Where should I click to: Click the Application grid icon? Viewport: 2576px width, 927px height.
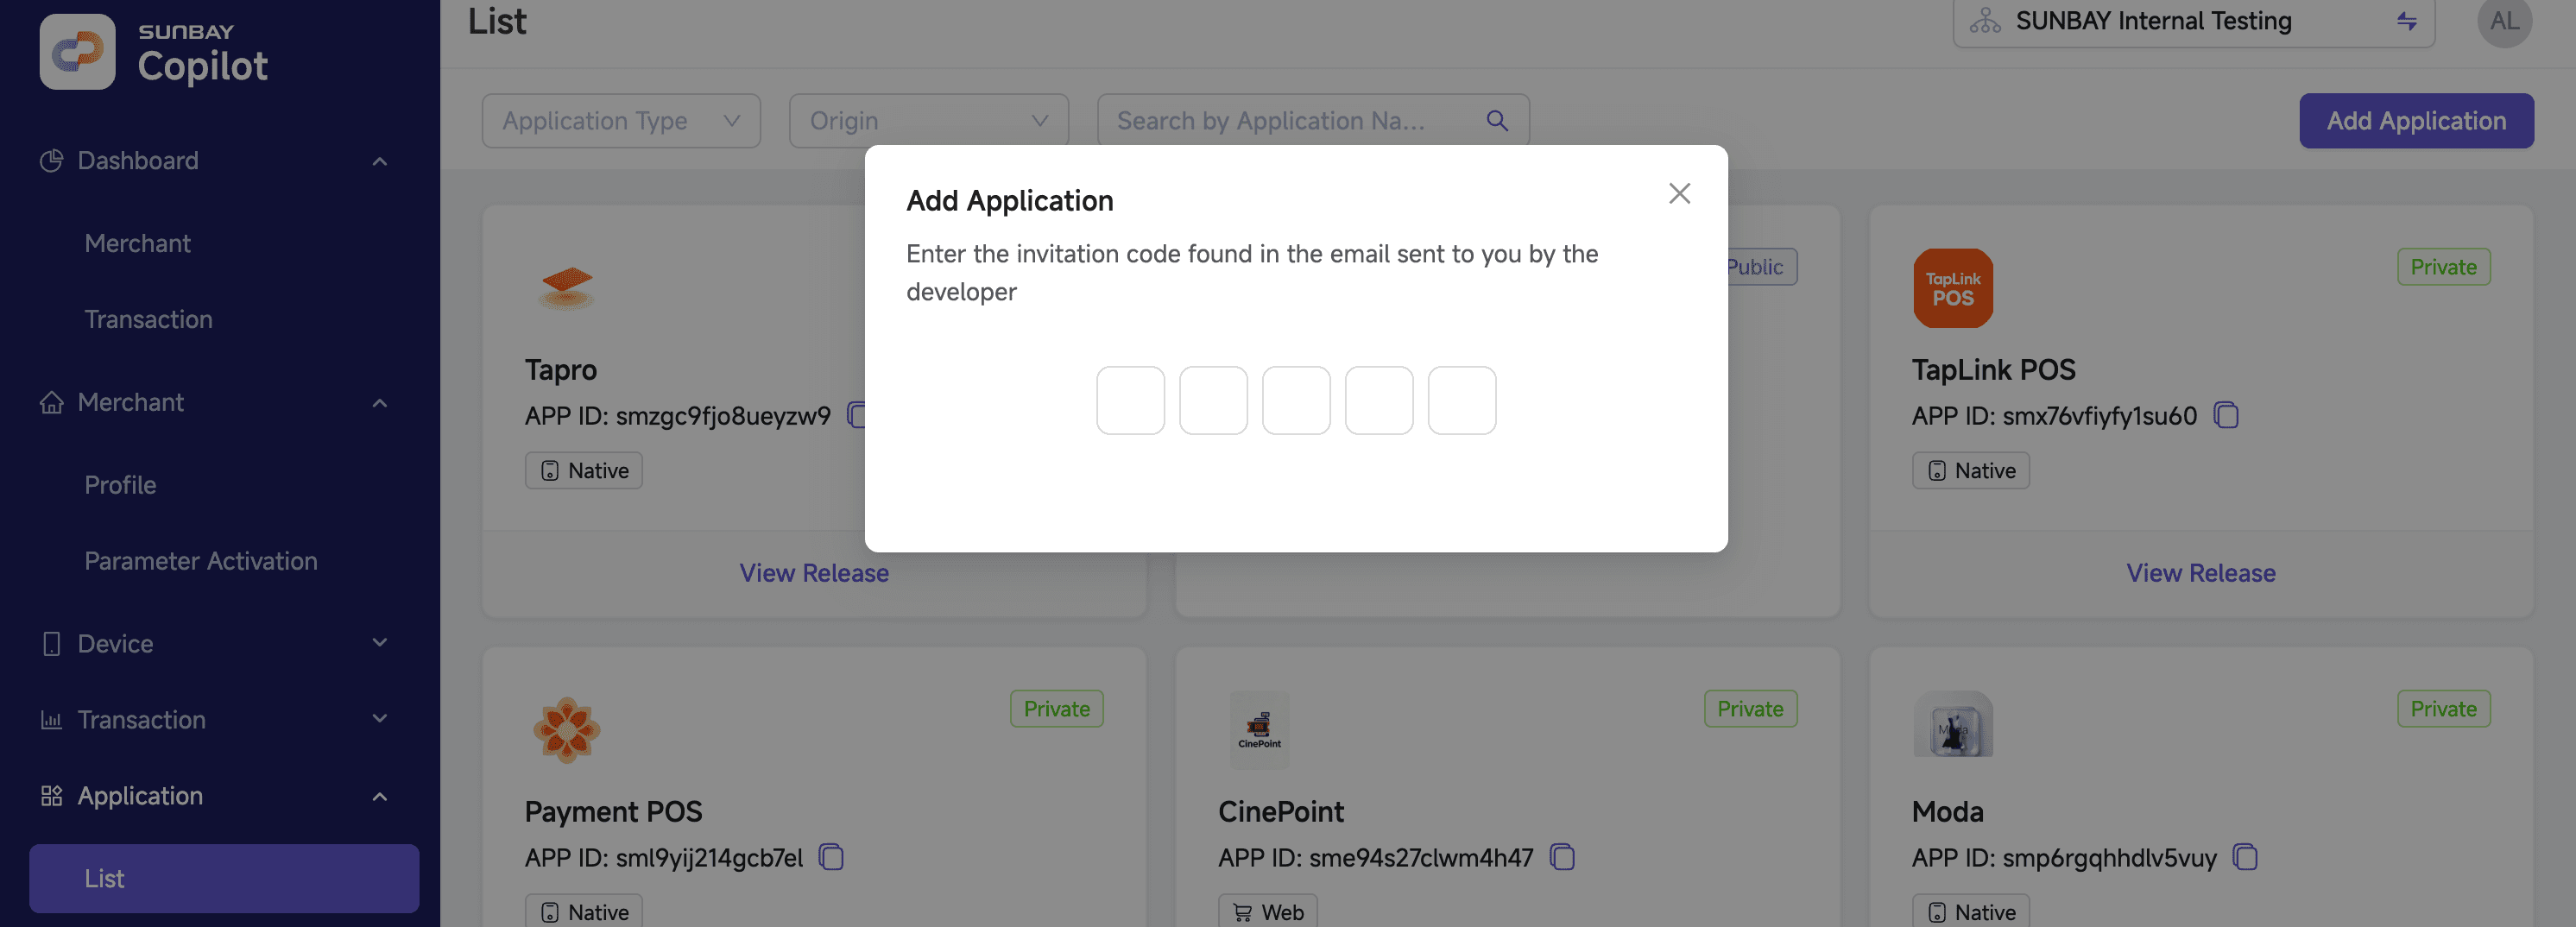(51, 796)
